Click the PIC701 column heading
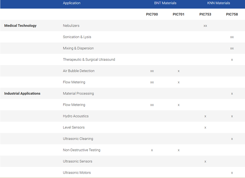245x178 pixels. (x=179, y=14)
